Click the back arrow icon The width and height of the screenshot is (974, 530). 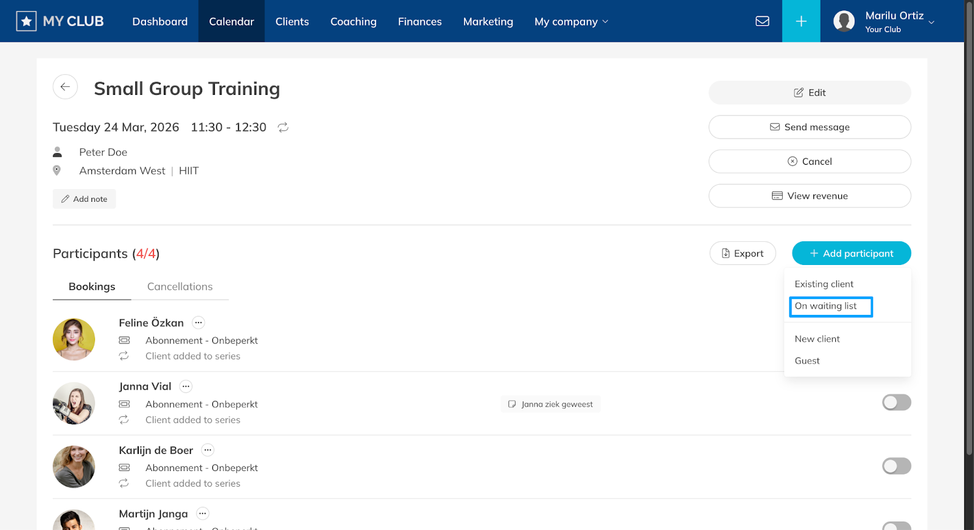[x=65, y=87]
